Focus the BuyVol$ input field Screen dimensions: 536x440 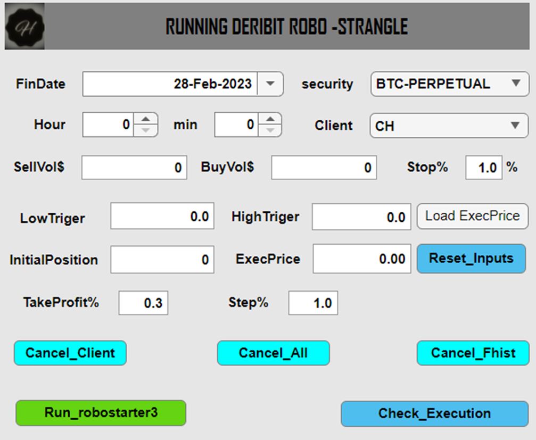point(324,168)
